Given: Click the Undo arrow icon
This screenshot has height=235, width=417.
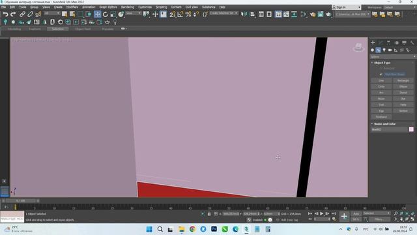Looking at the screenshot, I should coord(5,14).
